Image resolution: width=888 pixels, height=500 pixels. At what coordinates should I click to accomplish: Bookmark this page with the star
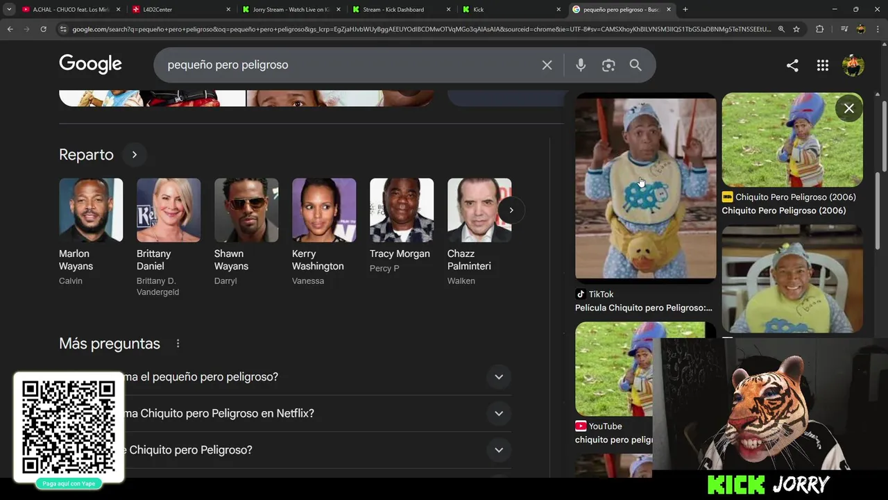click(796, 29)
